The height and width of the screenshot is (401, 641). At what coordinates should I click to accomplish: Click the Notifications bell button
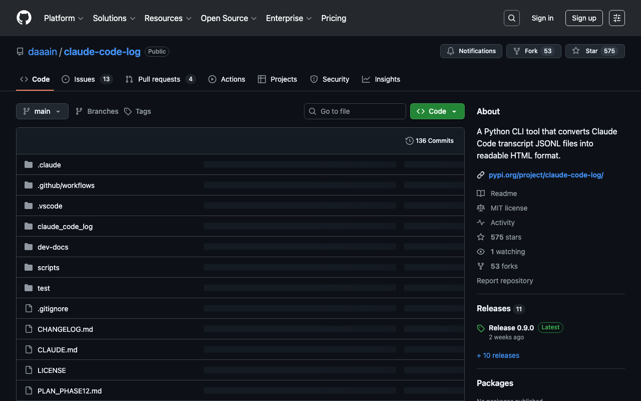click(471, 51)
